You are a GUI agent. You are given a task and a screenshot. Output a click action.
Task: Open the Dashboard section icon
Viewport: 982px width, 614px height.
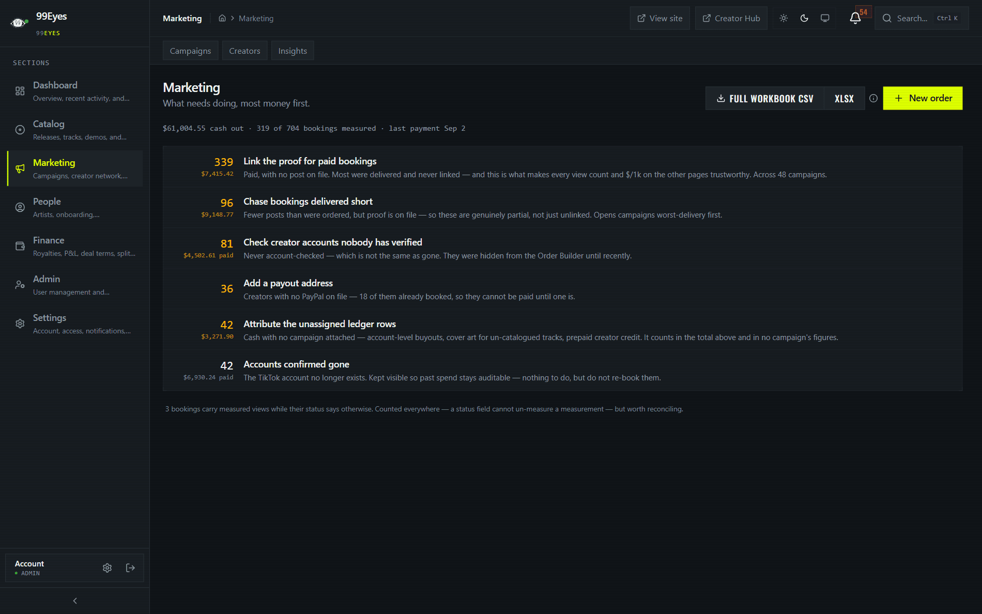click(20, 91)
